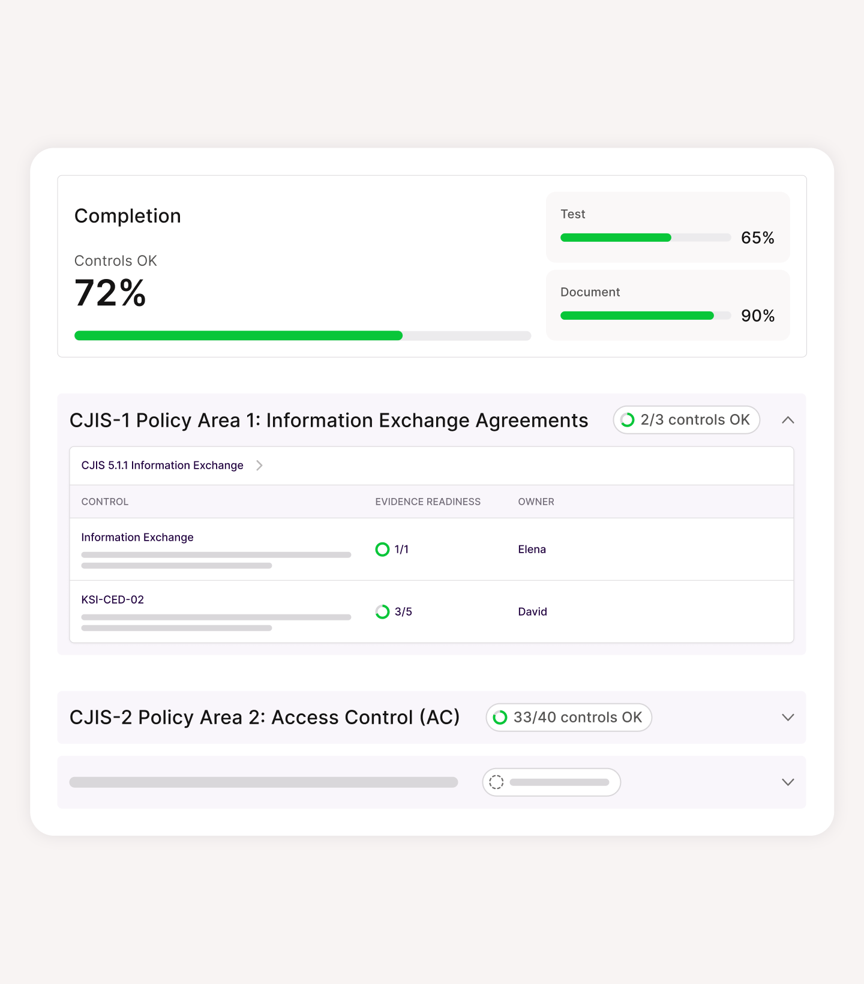
Task: Toggle the 2/3 controls OK badge
Action: tap(686, 420)
